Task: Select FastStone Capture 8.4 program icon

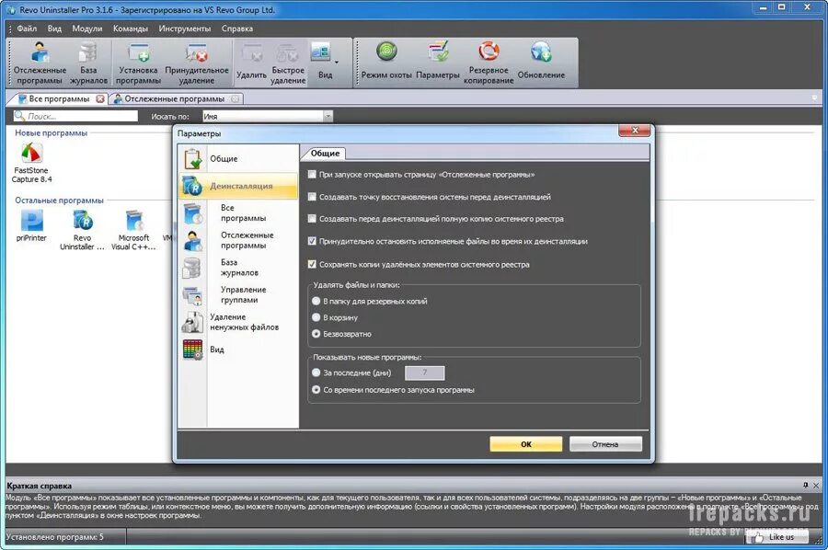Action: (31, 163)
